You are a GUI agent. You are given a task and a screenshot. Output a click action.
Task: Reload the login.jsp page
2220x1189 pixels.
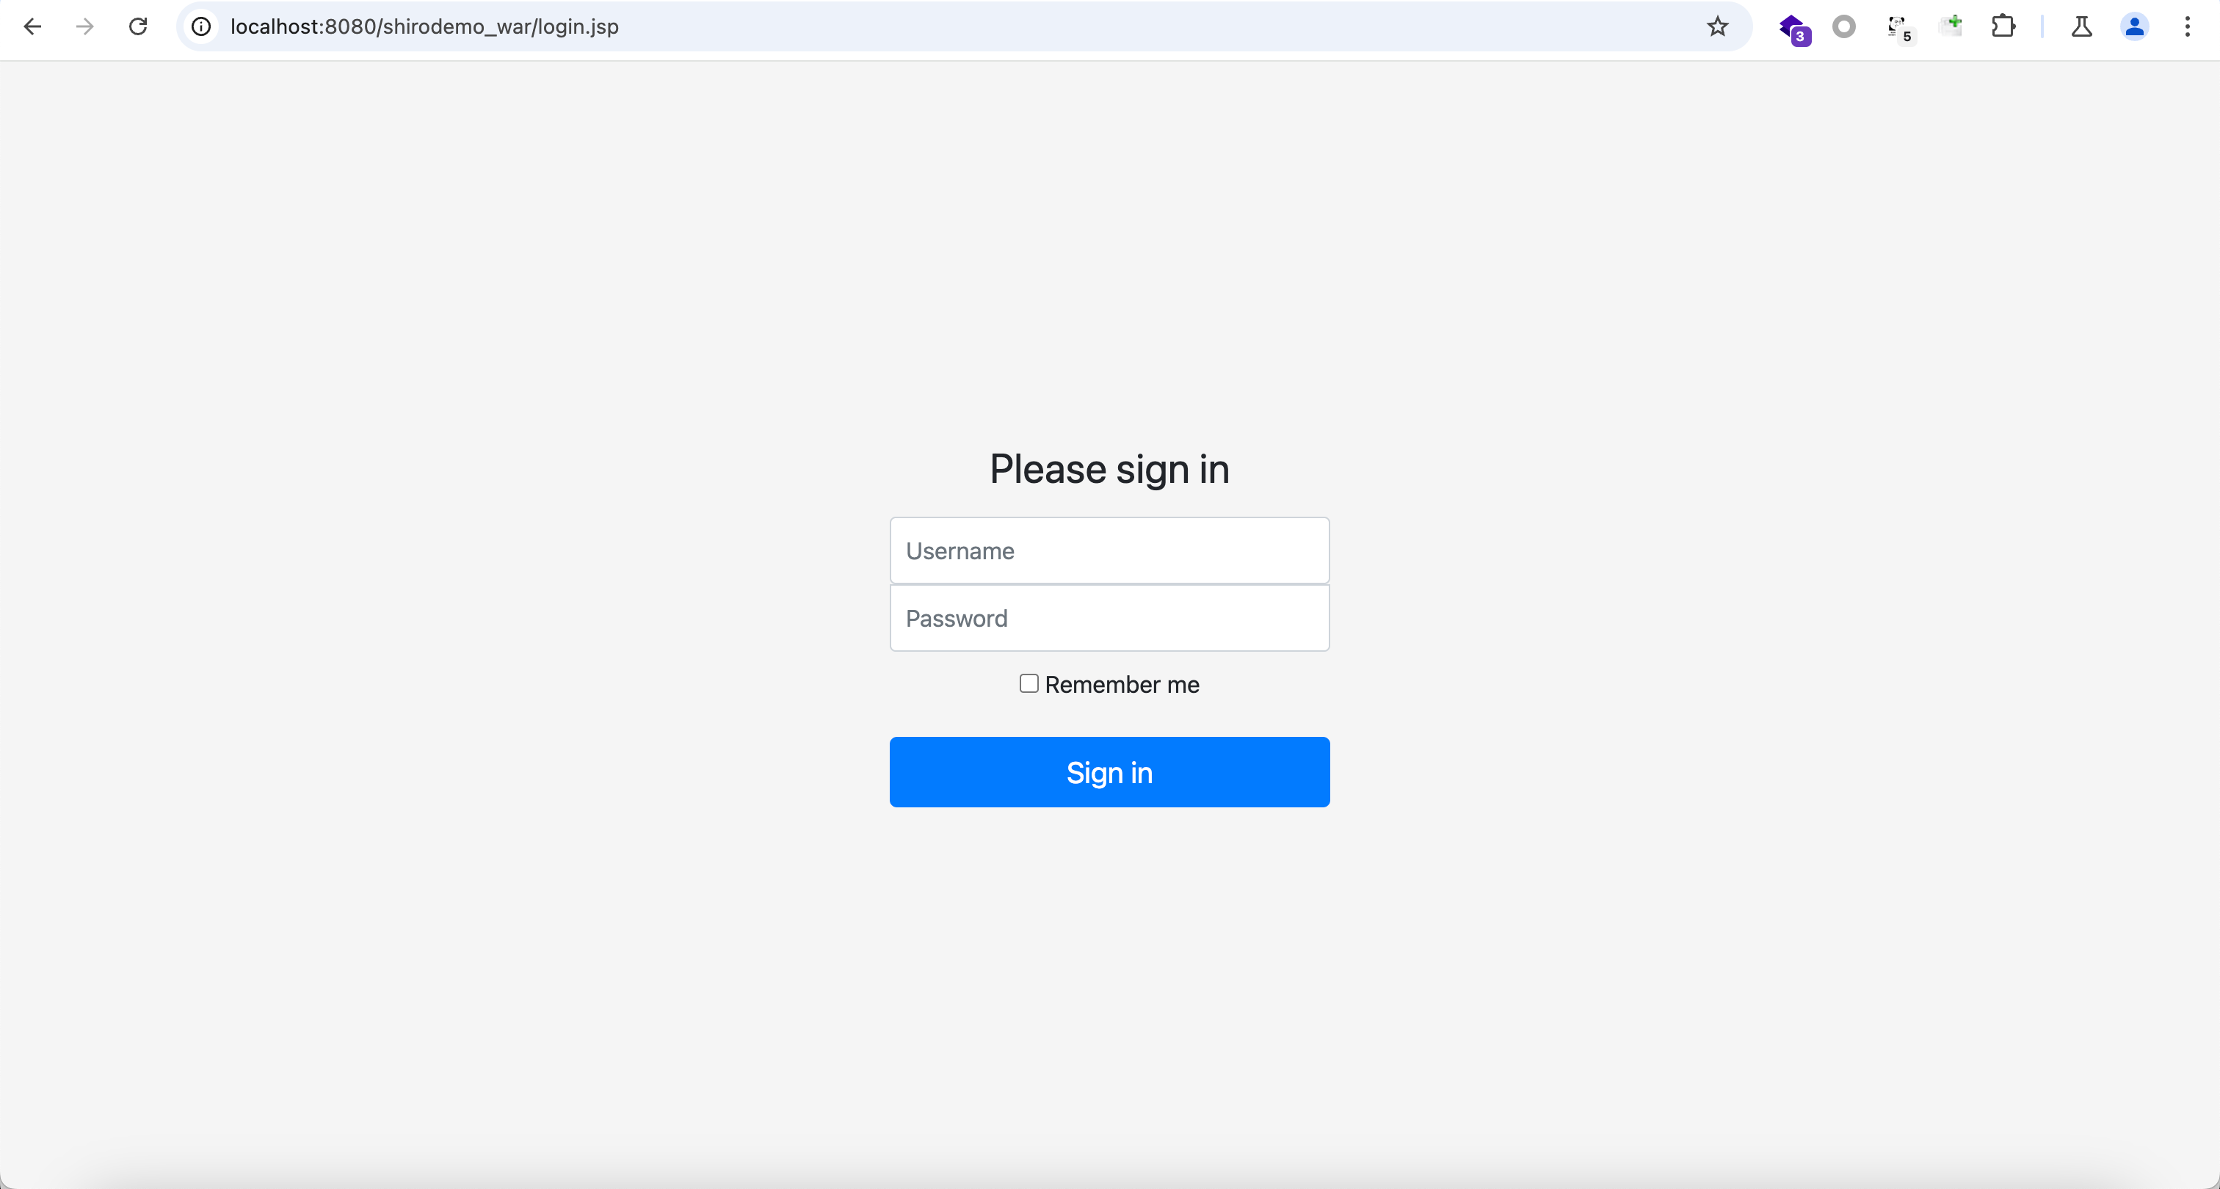click(x=138, y=26)
